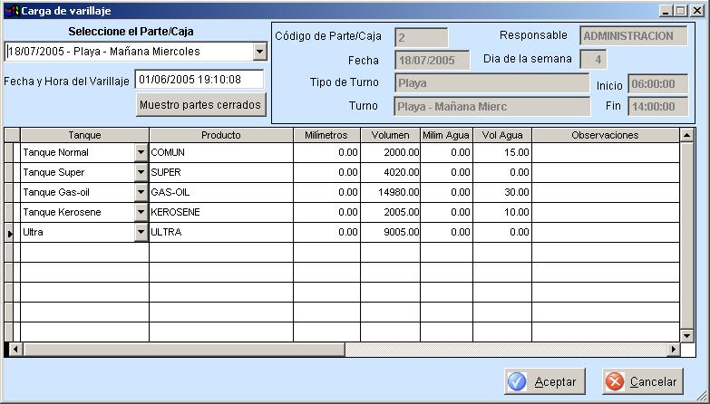The height and width of the screenshot is (404, 710).
Task: Click the Observaciones cell for Tanque Gas-oil
Action: pyautogui.click(x=606, y=193)
